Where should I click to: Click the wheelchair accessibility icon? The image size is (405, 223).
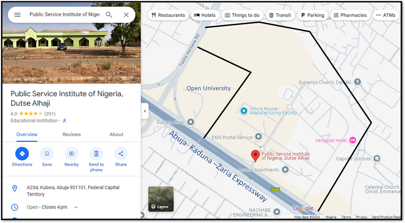(x=64, y=120)
